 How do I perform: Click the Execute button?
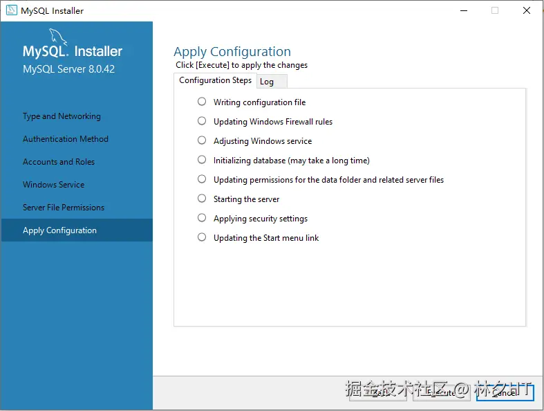[x=441, y=392]
